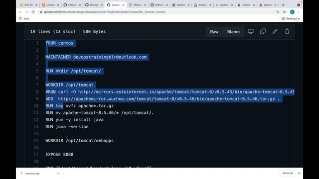The width and height of the screenshot is (319, 179).
Task: Open a new browser tab with plus
Action: tap(283, 5)
